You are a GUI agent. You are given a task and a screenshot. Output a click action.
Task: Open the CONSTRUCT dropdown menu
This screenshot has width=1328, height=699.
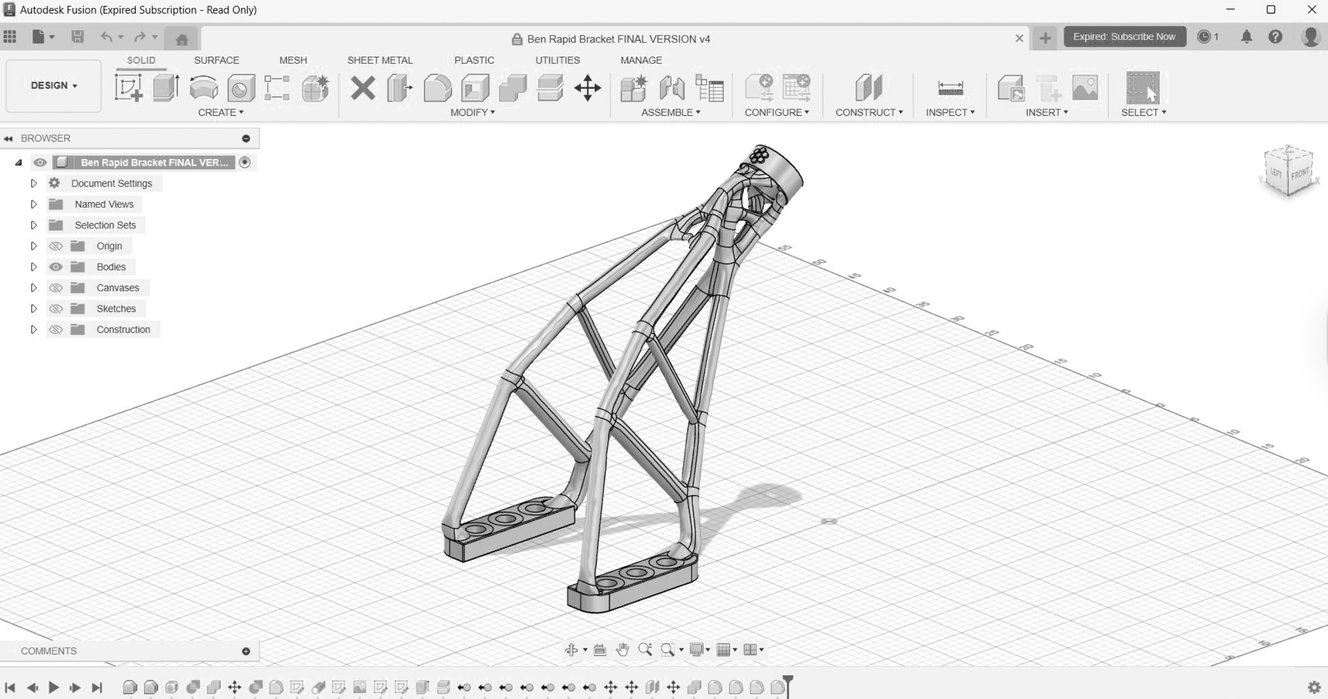click(x=869, y=113)
